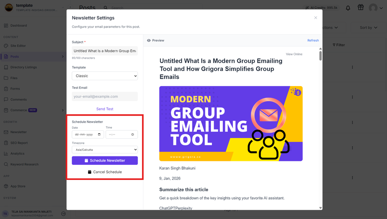The width and height of the screenshot is (387, 219).
Task: Click author name Karan Singh Bhakuni
Action: click(177, 168)
